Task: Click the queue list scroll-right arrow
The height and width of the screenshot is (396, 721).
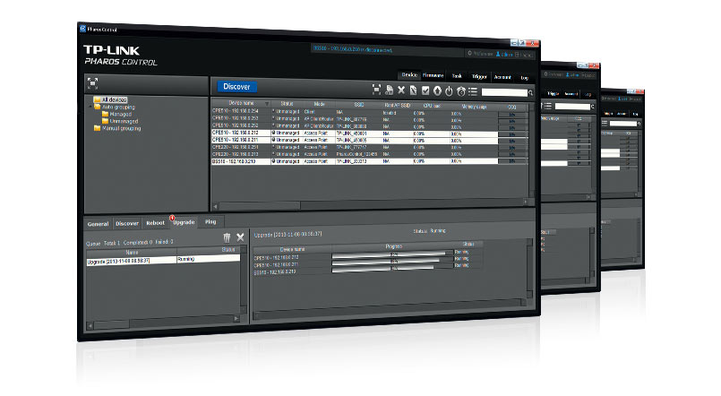Action: point(236,318)
